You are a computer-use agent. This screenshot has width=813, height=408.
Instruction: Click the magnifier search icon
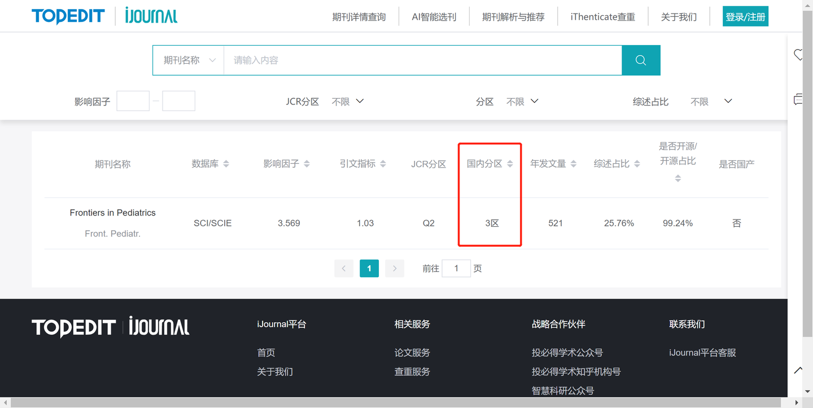(x=641, y=60)
